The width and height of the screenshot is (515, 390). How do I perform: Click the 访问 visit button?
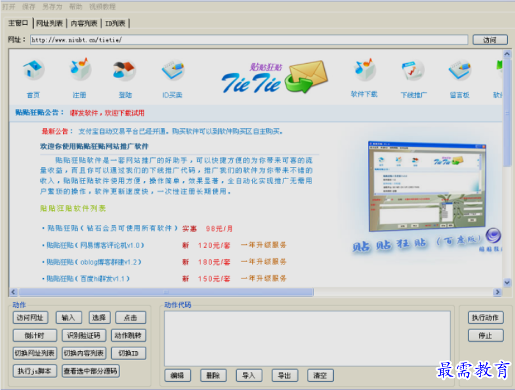(489, 40)
